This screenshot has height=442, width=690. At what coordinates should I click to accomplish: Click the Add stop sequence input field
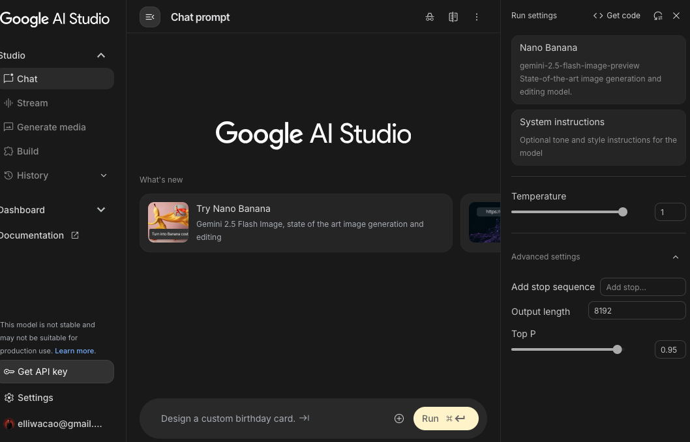642,287
